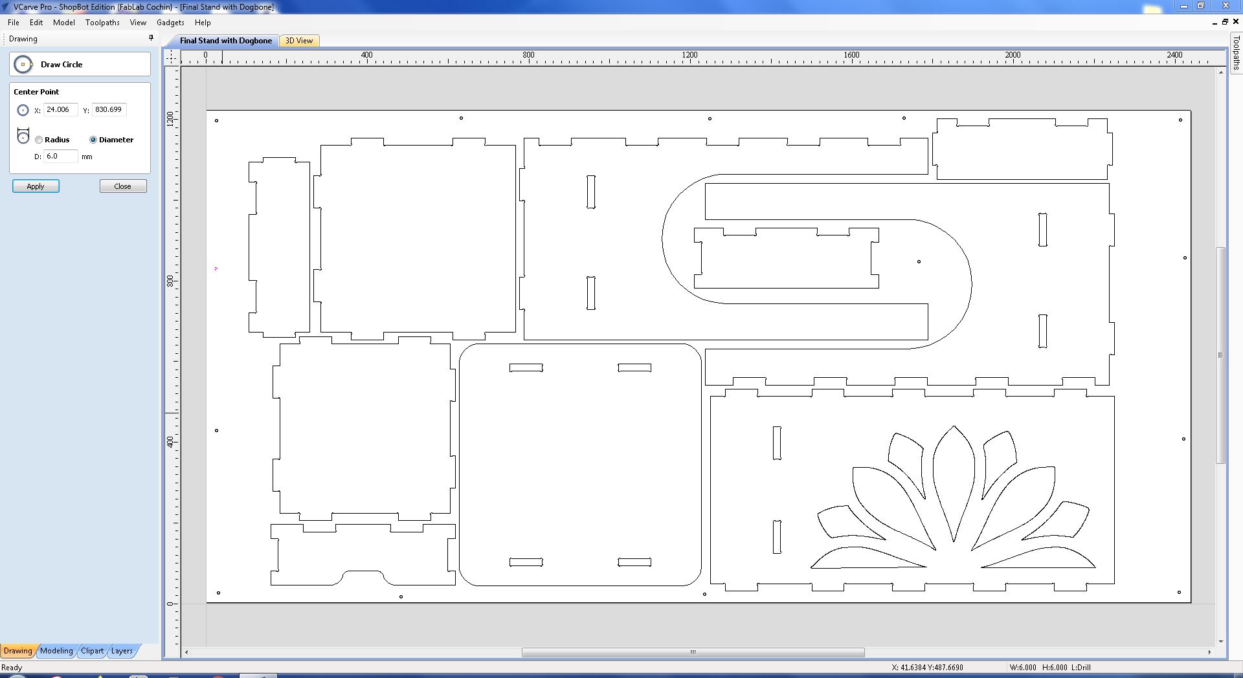The width and height of the screenshot is (1243, 678).
Task: Open the Toolpaths menu
Action: [102, 22]
